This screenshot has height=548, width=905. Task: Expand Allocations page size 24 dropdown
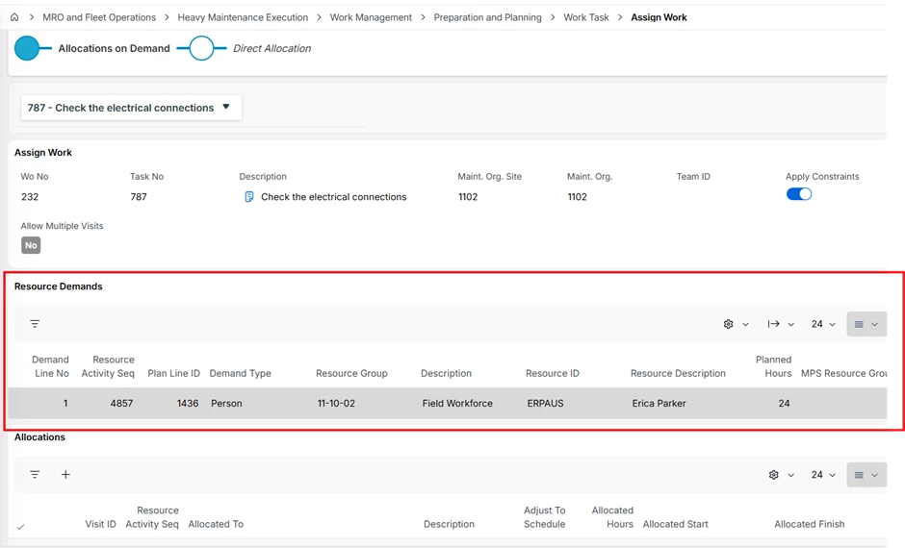point(823,475)
